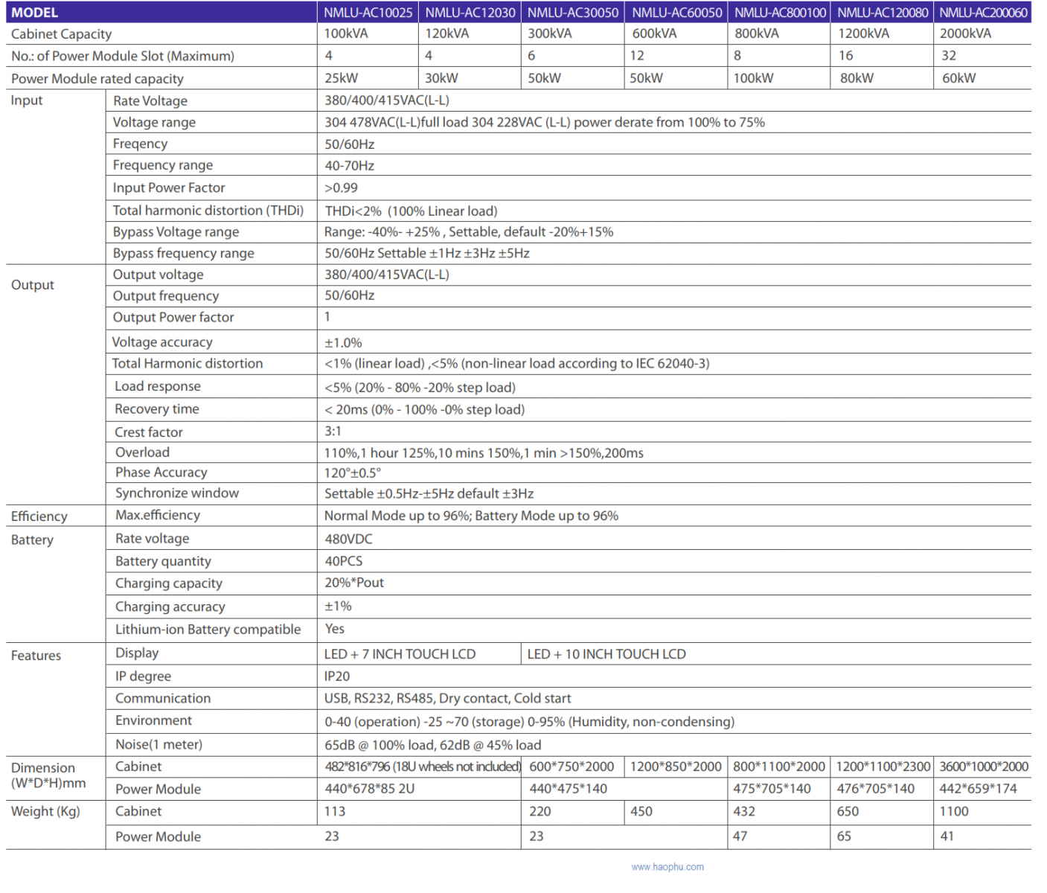Click Total harmonic distortion (THDi) label

pyautogui.click(x=208, y=211)
